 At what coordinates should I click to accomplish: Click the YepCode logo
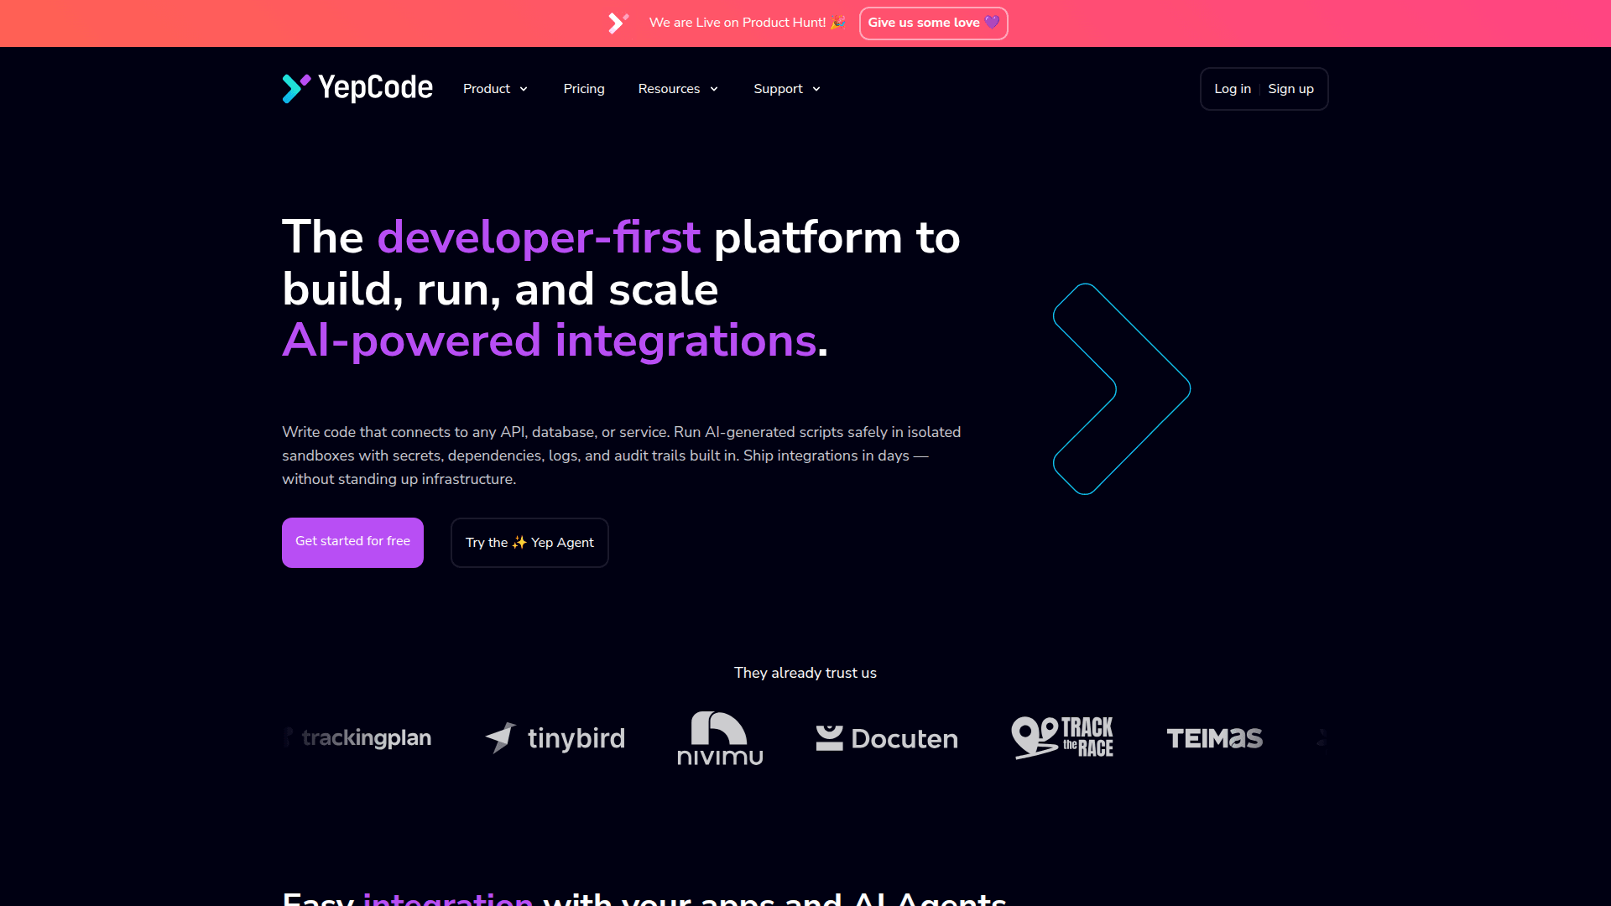tap(357, 88)
